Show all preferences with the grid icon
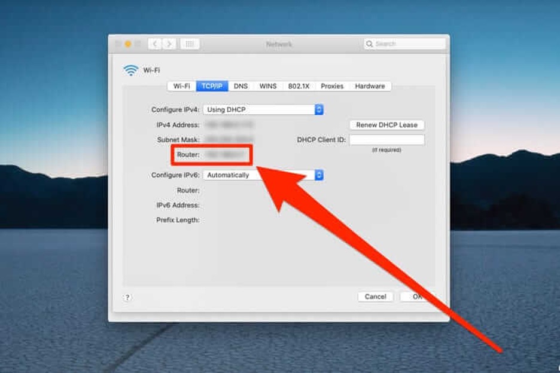The width and height of the screenshot is (560, 373). [190, 44]
